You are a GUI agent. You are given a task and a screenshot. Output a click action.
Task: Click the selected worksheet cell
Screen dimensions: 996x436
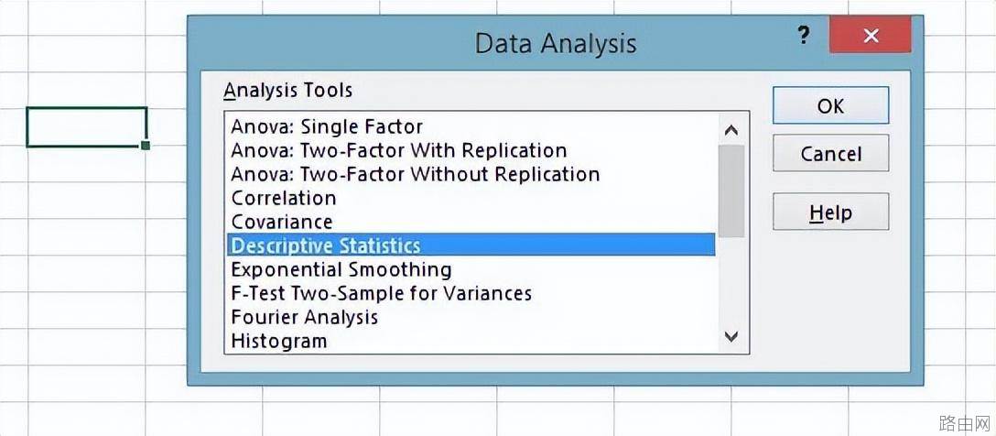86,127
